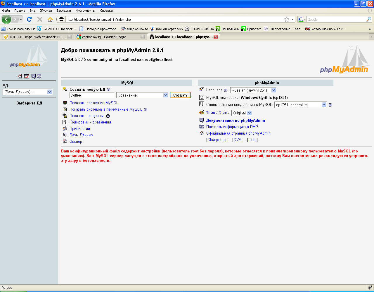Open Кодировки и сравнения link
Viewport: 374px width, 292px height.
(90, 122)
